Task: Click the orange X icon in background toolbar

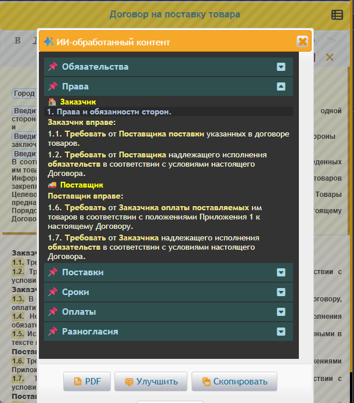Action: pyautogui.click(x=330, y=57)
